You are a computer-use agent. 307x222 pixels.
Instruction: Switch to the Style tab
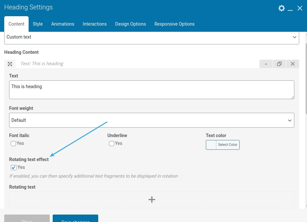[x=38, y=24]
